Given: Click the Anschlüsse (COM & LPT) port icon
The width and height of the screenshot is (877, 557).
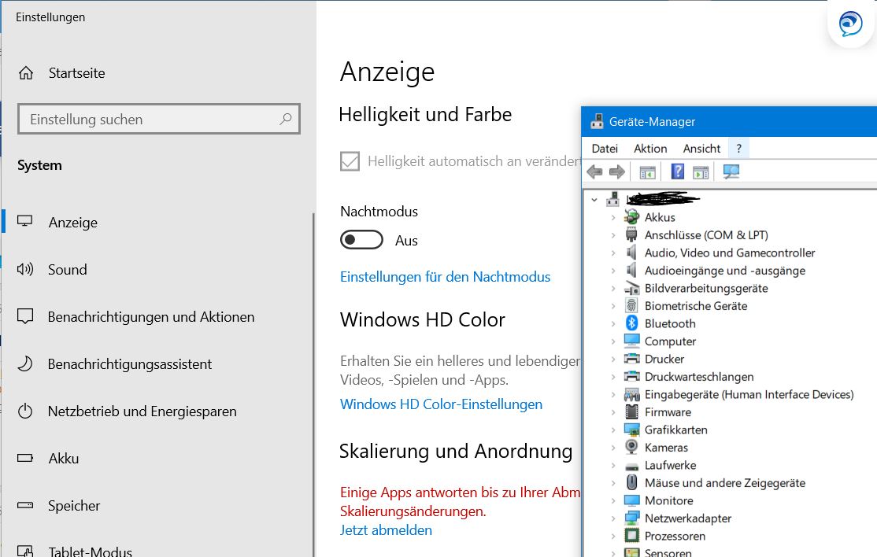Looking at the screenshot, I should click(x=631, y=234).
